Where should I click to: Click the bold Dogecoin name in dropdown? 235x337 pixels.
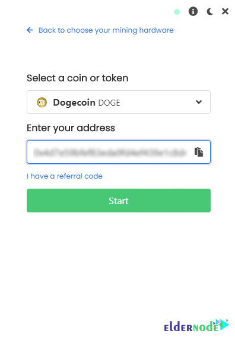74,103
